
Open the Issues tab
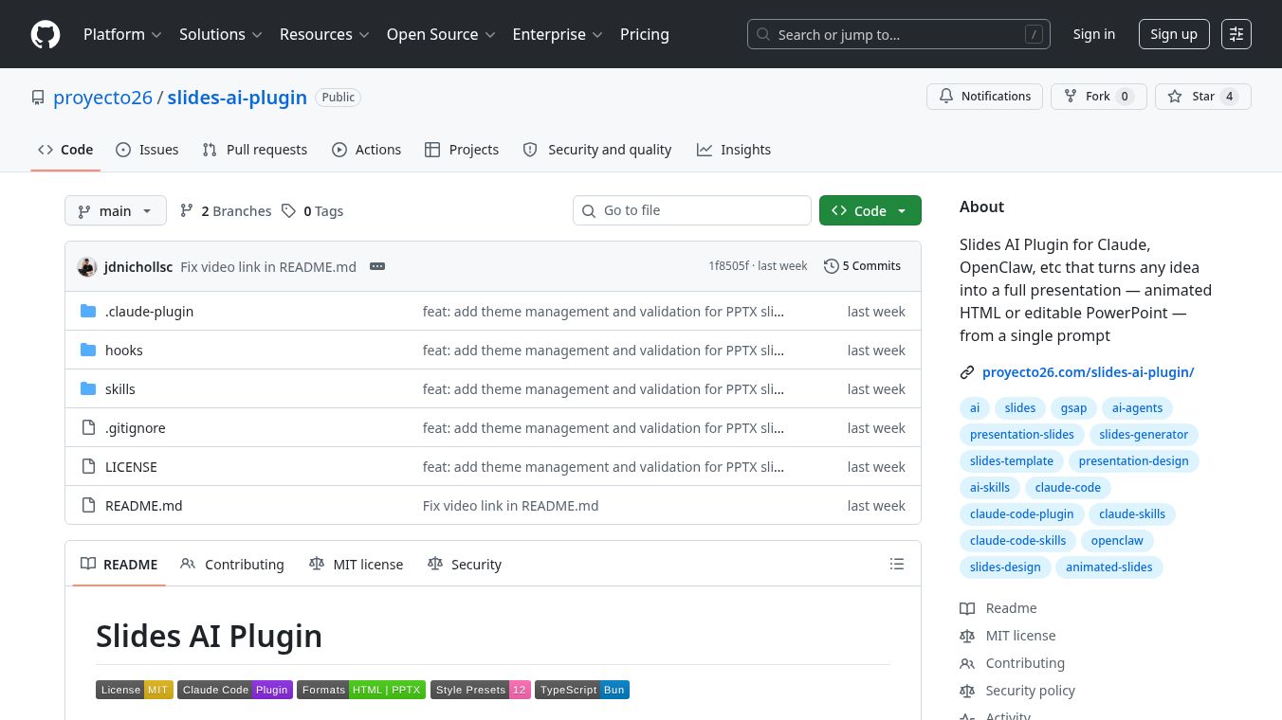pyautogui.click(x=147, y=150)
